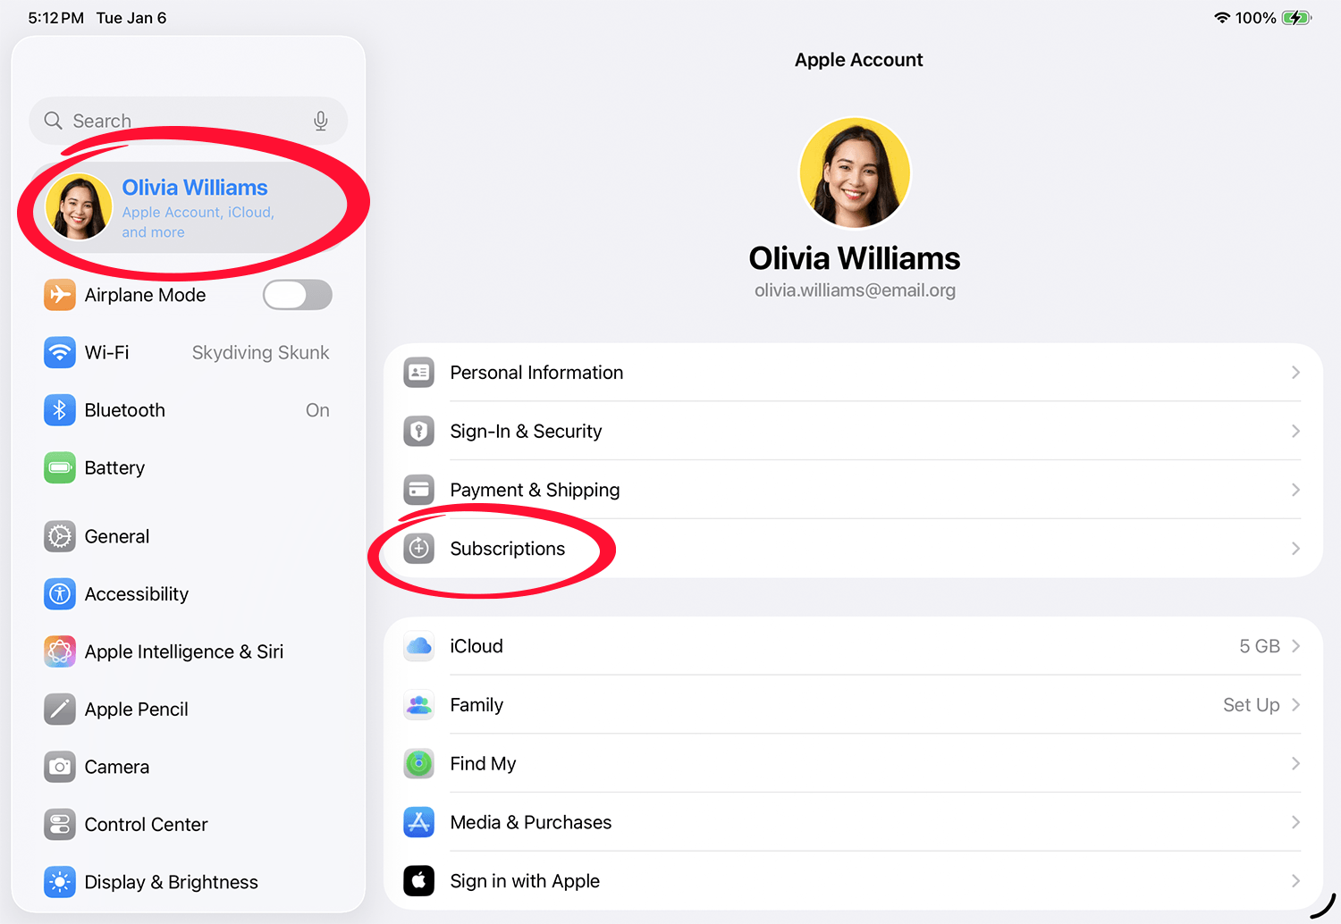Image resolution: width=1341 pixels, height=924 pixels.
Task: Open Family via the chevron beside Set Up
Action: point(1295,705)
